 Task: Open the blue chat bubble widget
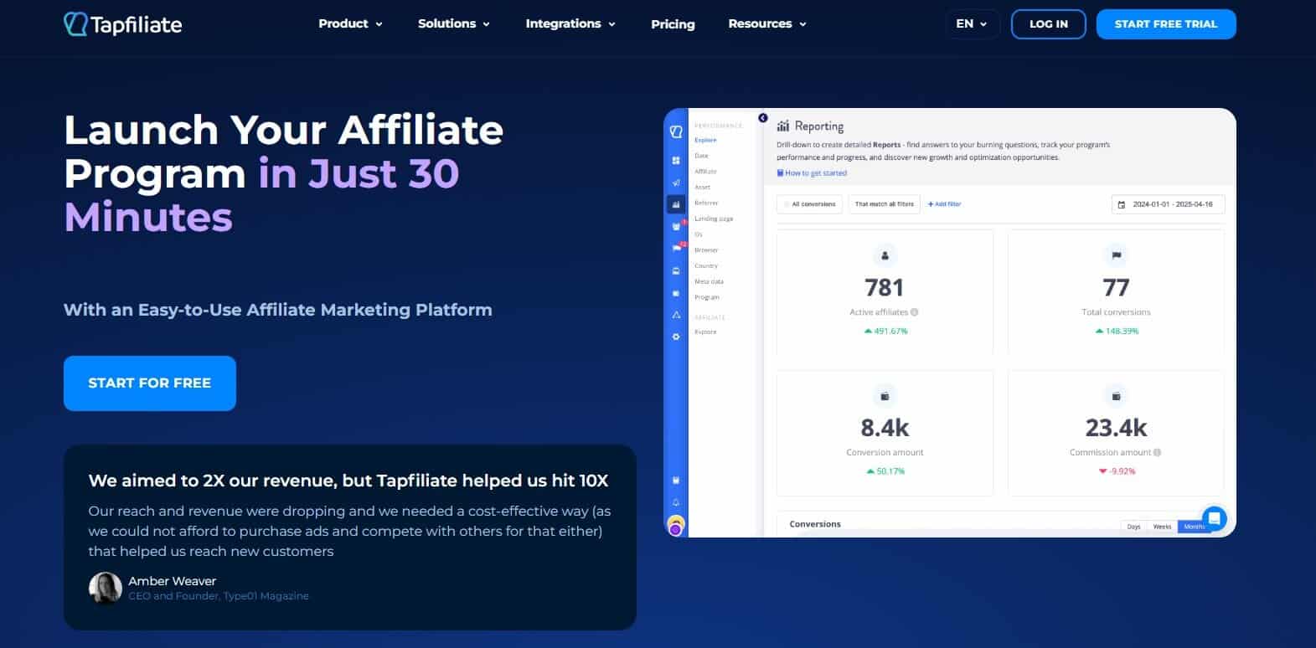[1214, 519]
